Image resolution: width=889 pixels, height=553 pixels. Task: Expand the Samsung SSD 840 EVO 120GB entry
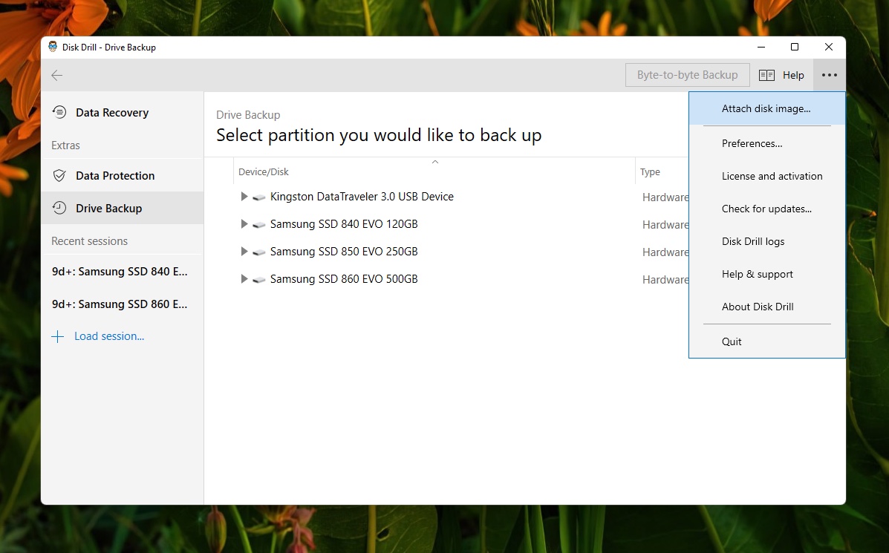pos(244,224)
